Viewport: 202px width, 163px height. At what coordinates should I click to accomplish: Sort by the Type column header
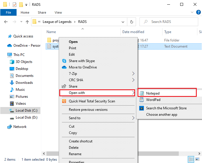tap(168, 32)
